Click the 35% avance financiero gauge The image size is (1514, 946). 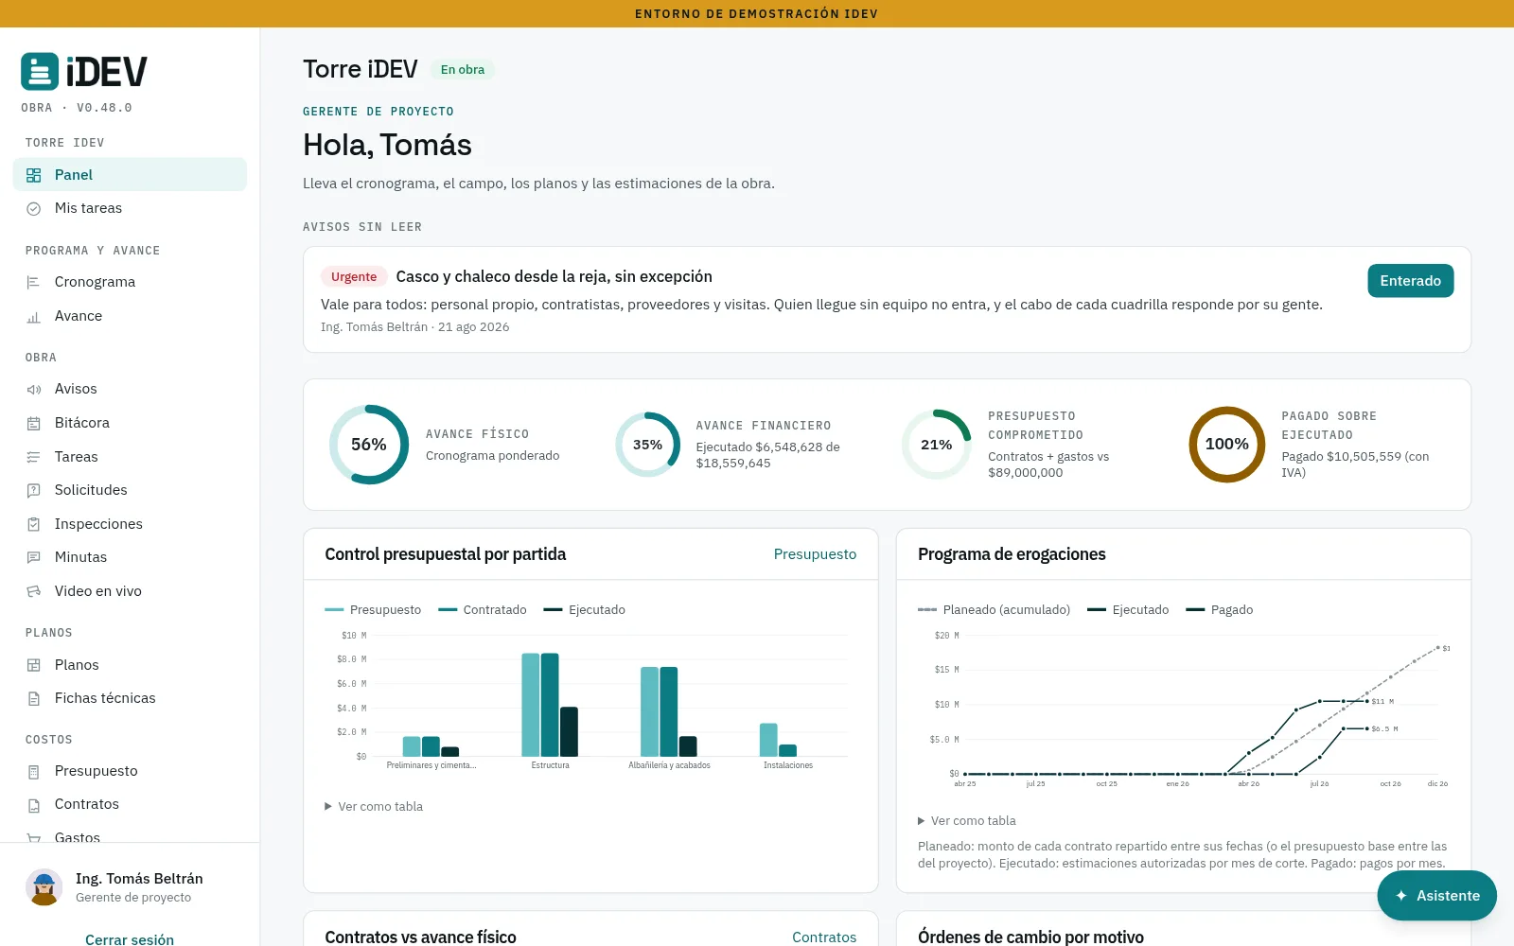[648, 445]
